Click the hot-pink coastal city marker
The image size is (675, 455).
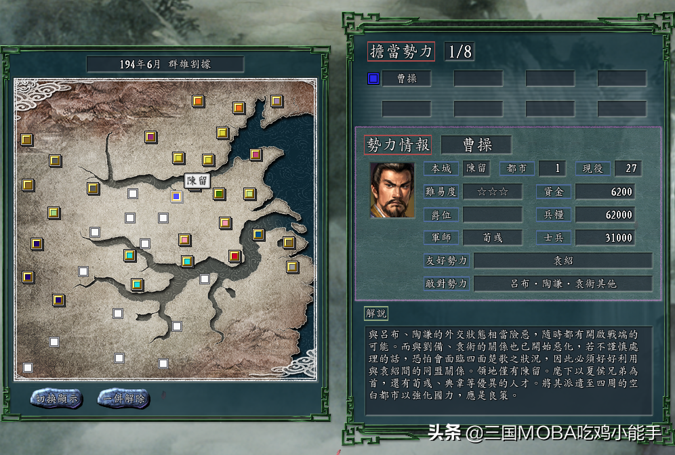pyautogui.click(x=255, y=154)
